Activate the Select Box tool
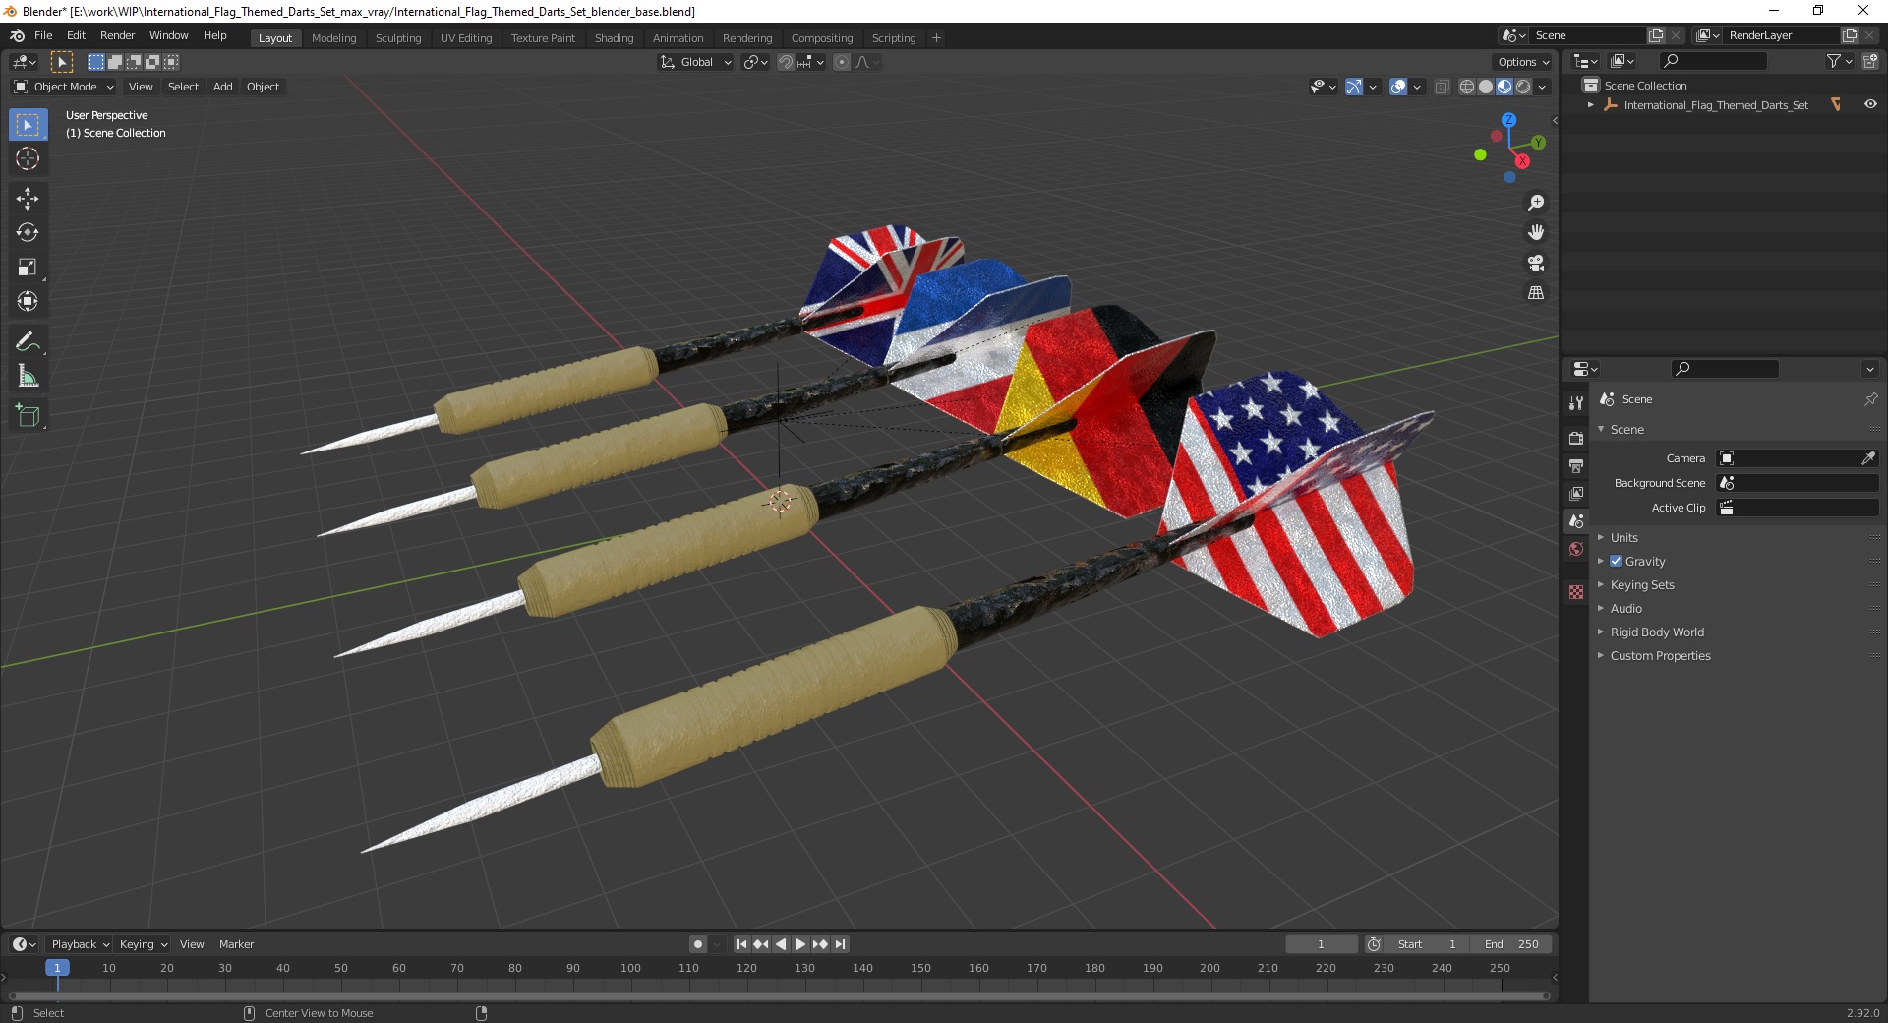 click(28, 125)
